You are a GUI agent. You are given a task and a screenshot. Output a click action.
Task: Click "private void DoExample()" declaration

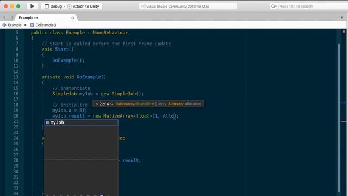(74, 77)
